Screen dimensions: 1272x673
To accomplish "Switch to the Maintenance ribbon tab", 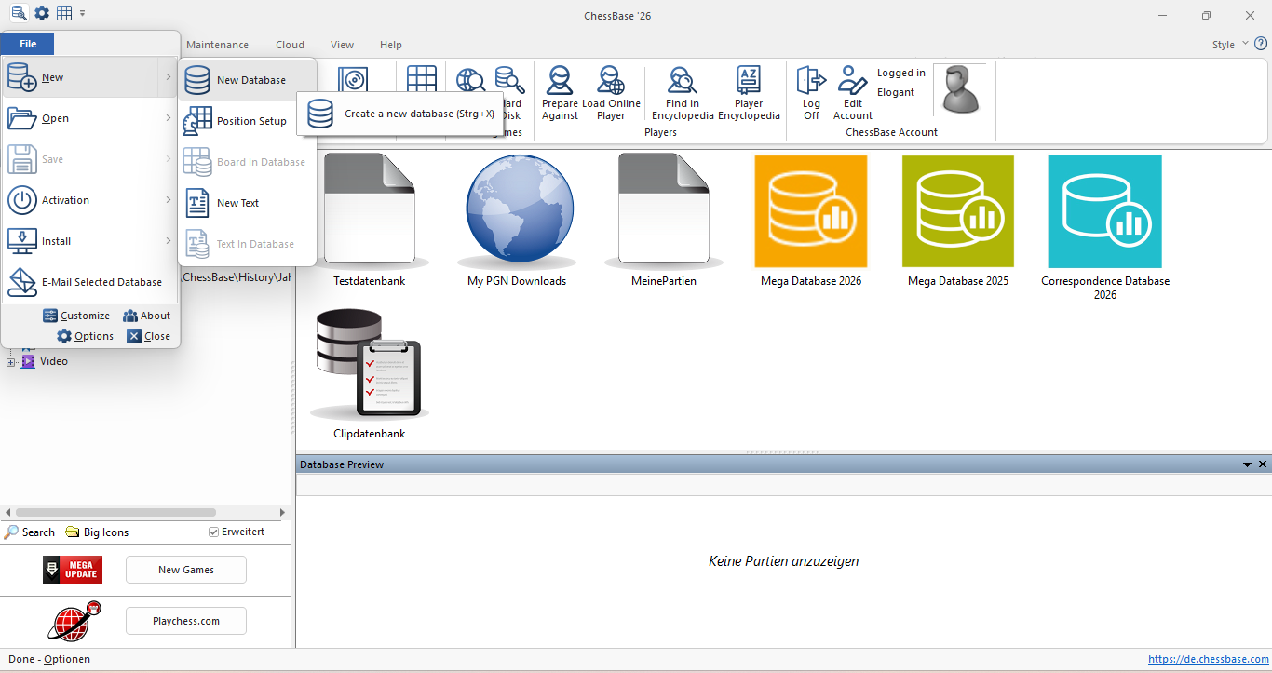I will pos(217,45).
